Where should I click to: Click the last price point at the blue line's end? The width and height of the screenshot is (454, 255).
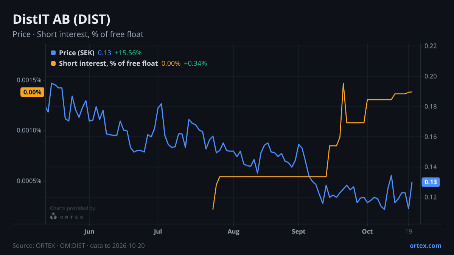412,182
